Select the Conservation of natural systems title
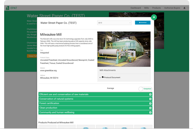Screen dimensions: 193x129 click(x=56, y=99)
